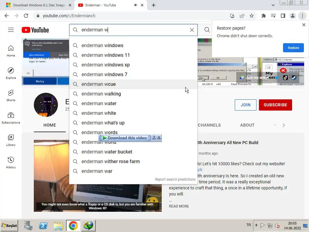Go back with browser back arrow
Viewport: 309px width, 232px height.
(x=7, y=16)
